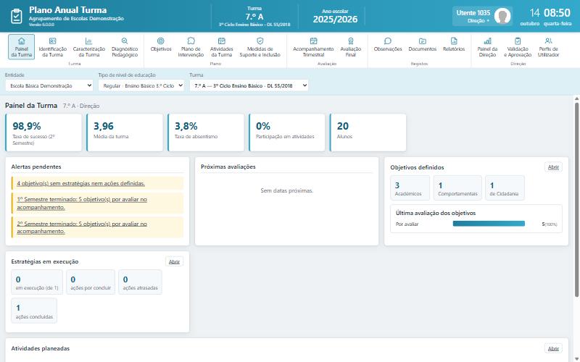The width and height of the screenshot is (580, 362).
Task: Expand the Turma selection dropdown
Action: pos(249,85)
